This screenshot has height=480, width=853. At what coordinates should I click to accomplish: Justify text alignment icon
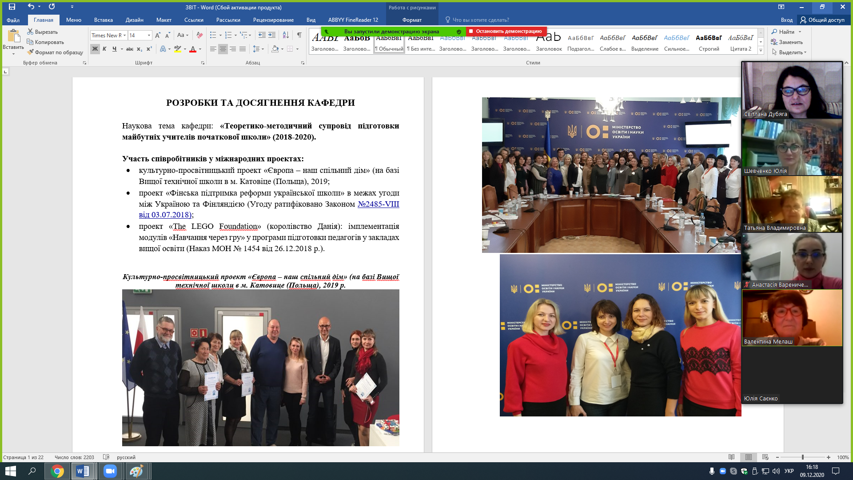click(243, 49)
